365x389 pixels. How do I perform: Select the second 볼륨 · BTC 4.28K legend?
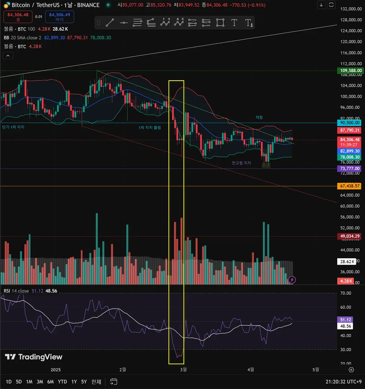[23, 46]
